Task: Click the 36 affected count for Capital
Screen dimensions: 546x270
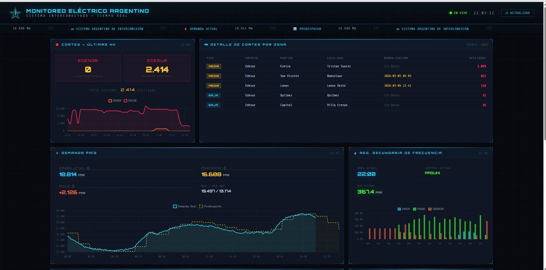Action: click(485, 105)
